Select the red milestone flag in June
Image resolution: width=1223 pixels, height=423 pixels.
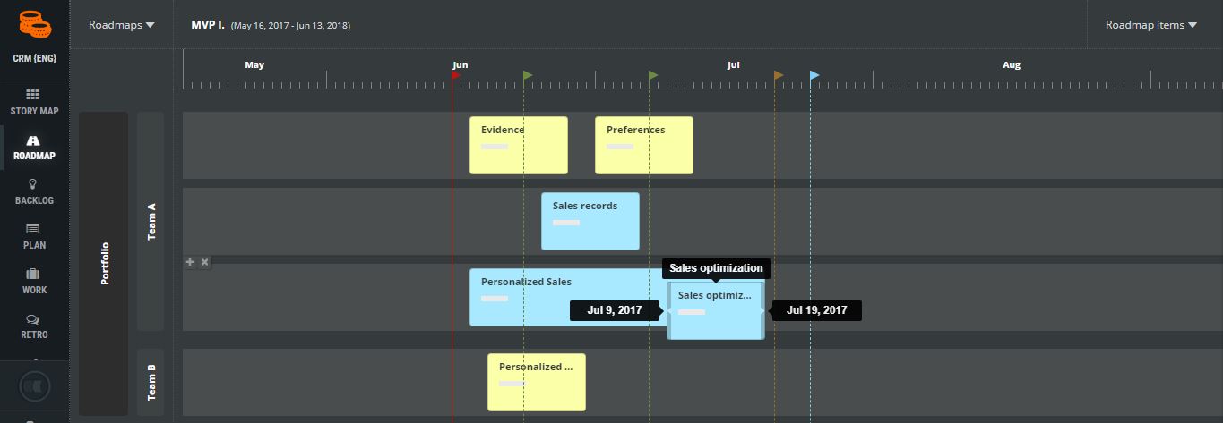456,75
